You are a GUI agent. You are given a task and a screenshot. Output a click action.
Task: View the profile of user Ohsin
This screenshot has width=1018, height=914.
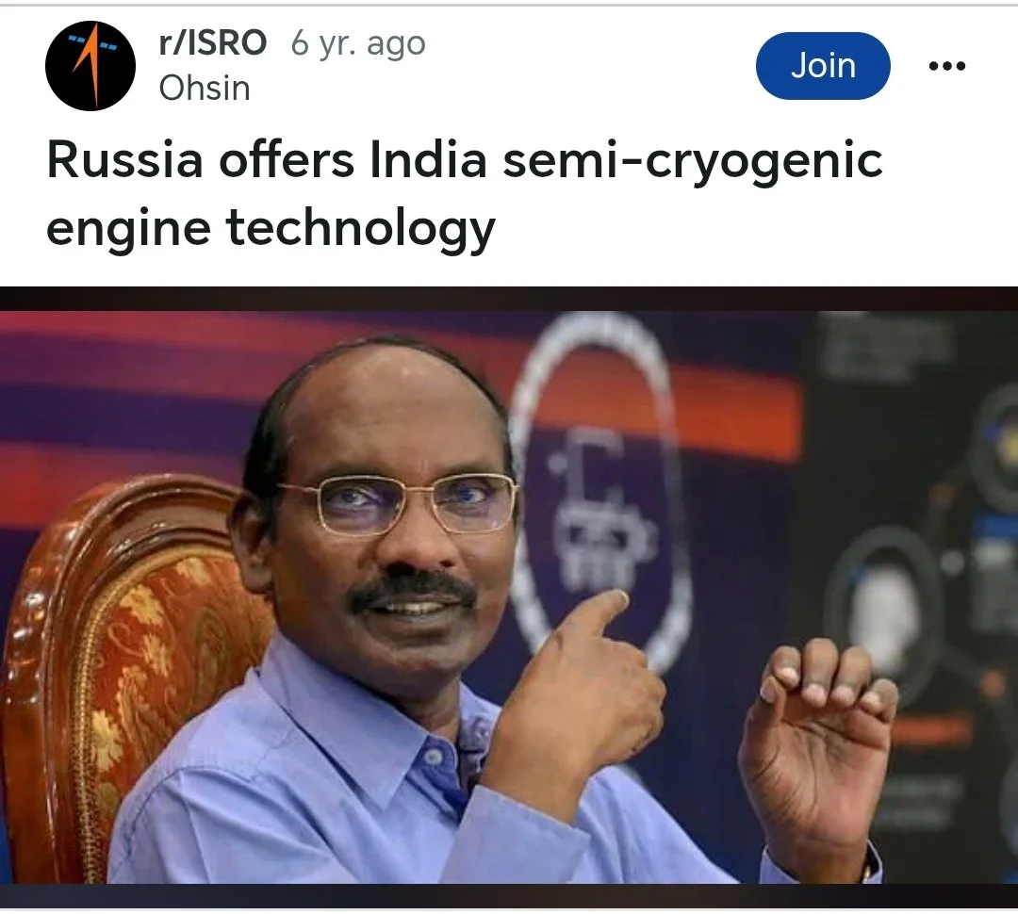pyautogui.click(x=205, y=89)
